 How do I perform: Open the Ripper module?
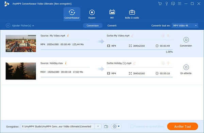(x=92, y=14)
